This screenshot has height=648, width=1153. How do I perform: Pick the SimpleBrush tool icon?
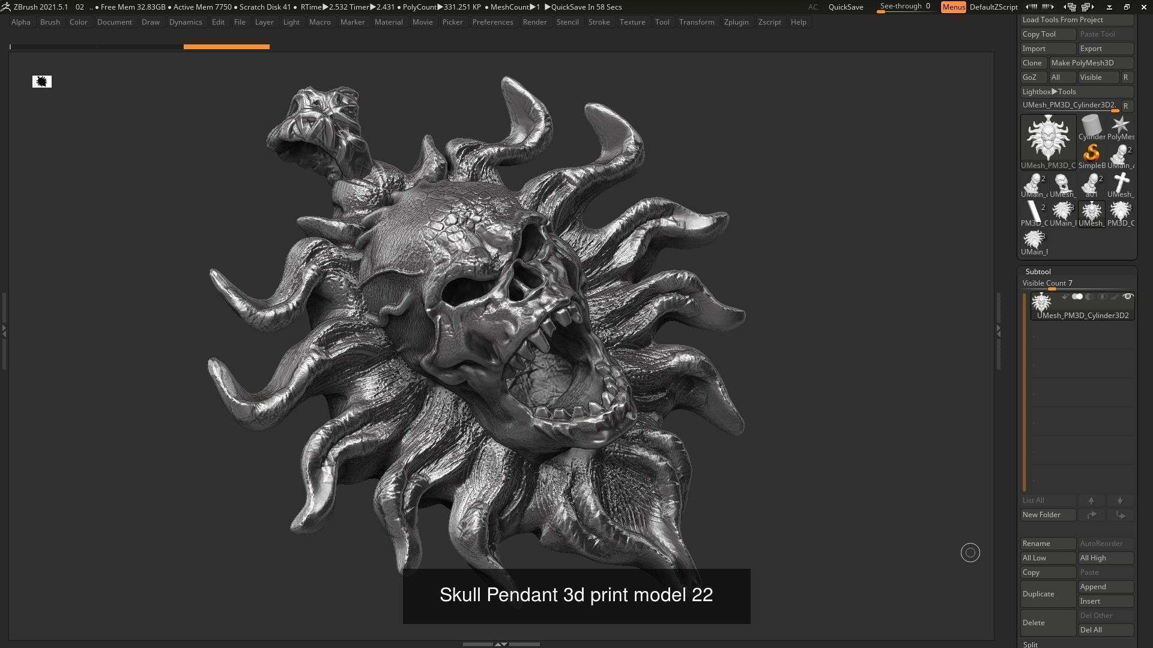coord(1091,156)
